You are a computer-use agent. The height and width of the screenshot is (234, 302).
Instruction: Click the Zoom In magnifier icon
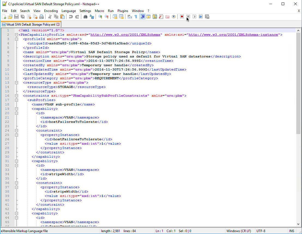pos(100,17)
